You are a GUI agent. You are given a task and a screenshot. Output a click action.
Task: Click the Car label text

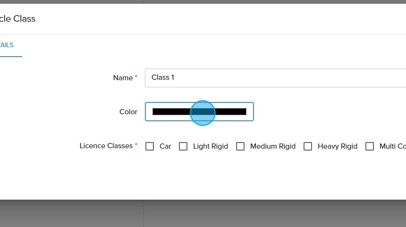(x=165, y=146)
